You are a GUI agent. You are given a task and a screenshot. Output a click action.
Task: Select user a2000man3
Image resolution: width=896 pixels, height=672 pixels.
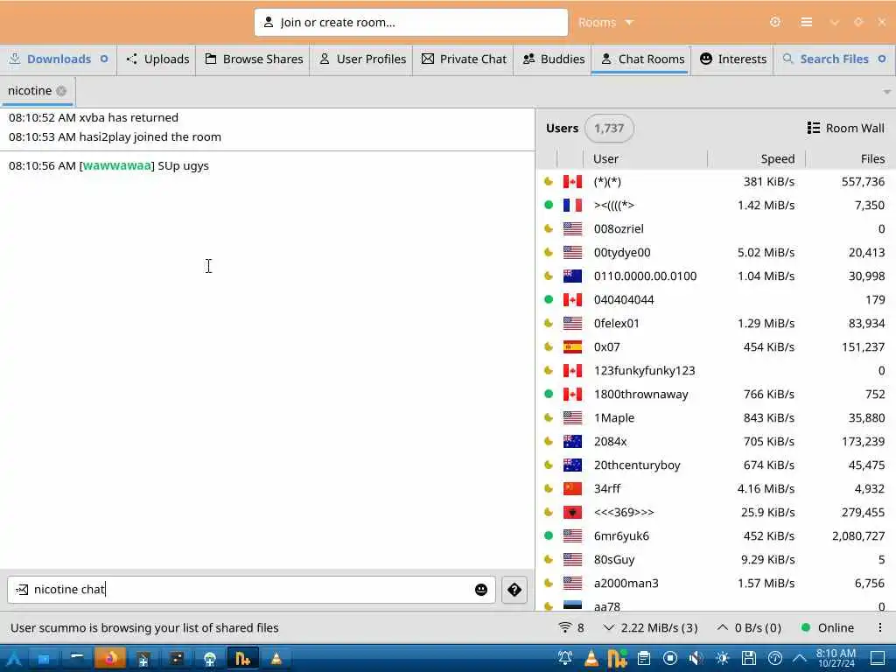[x=716, y=584]
